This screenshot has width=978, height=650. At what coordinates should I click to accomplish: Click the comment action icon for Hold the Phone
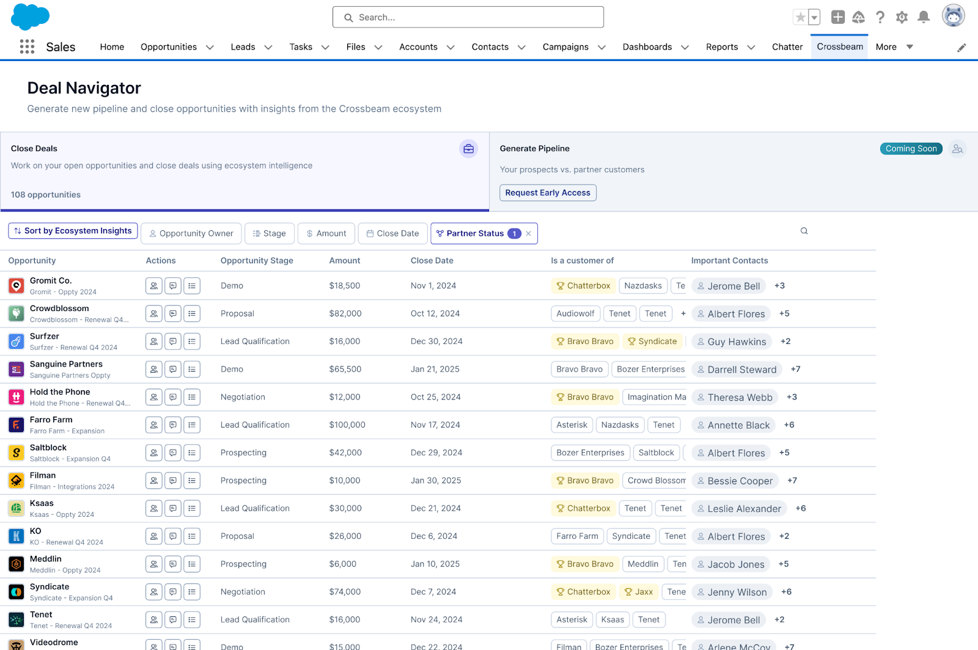tap(173, 397)
